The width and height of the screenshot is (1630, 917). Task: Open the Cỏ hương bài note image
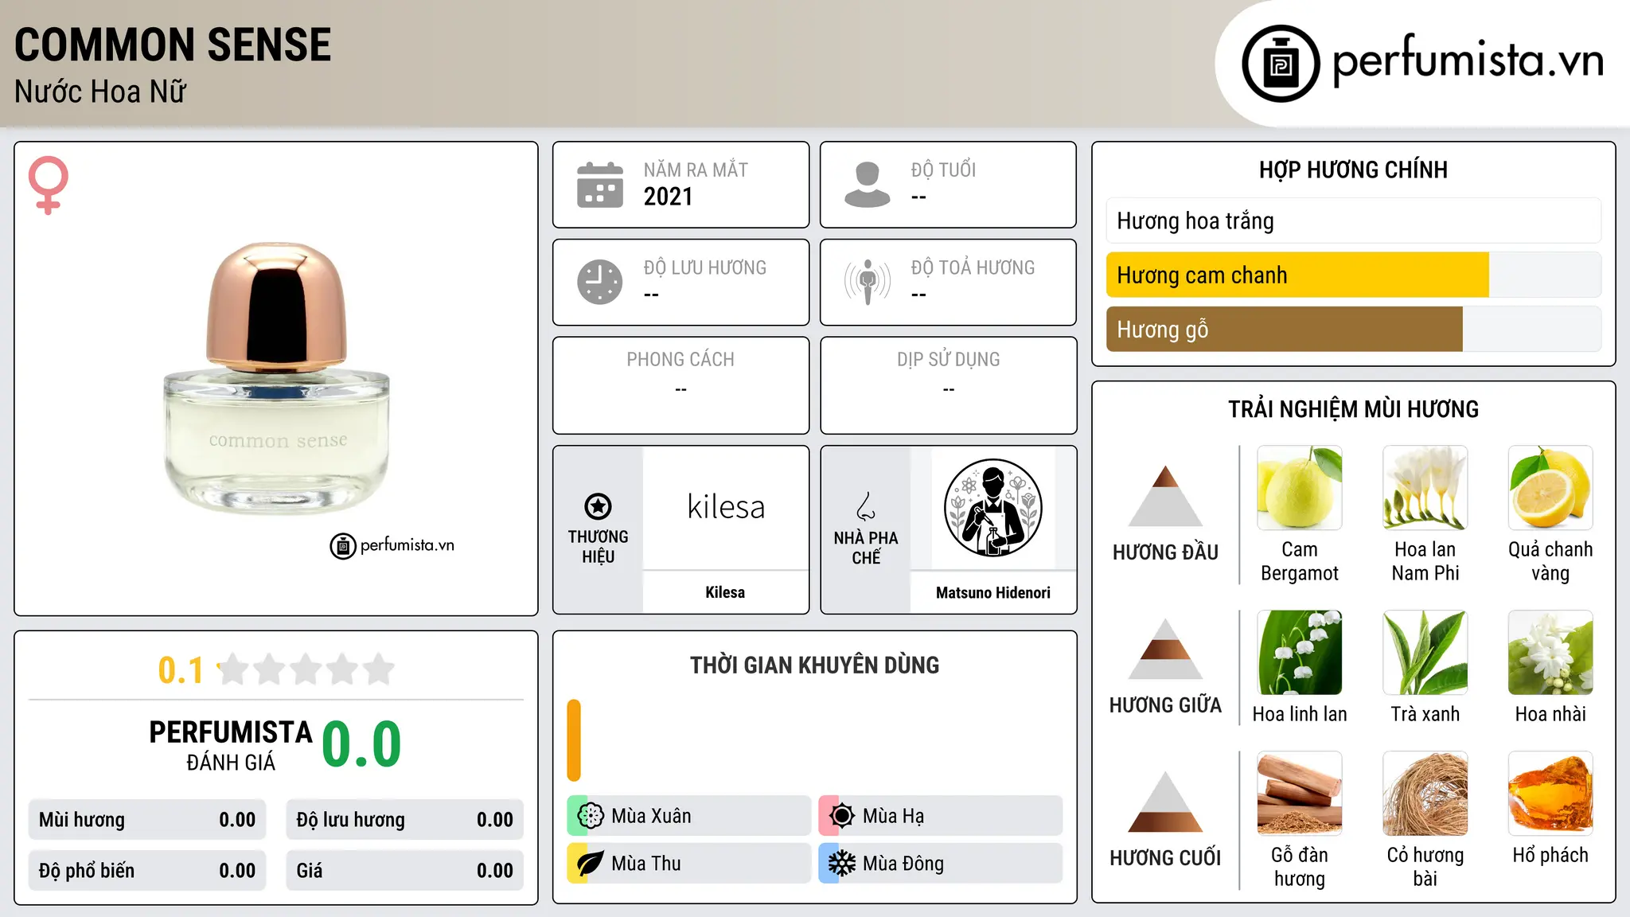(1425, 794)
